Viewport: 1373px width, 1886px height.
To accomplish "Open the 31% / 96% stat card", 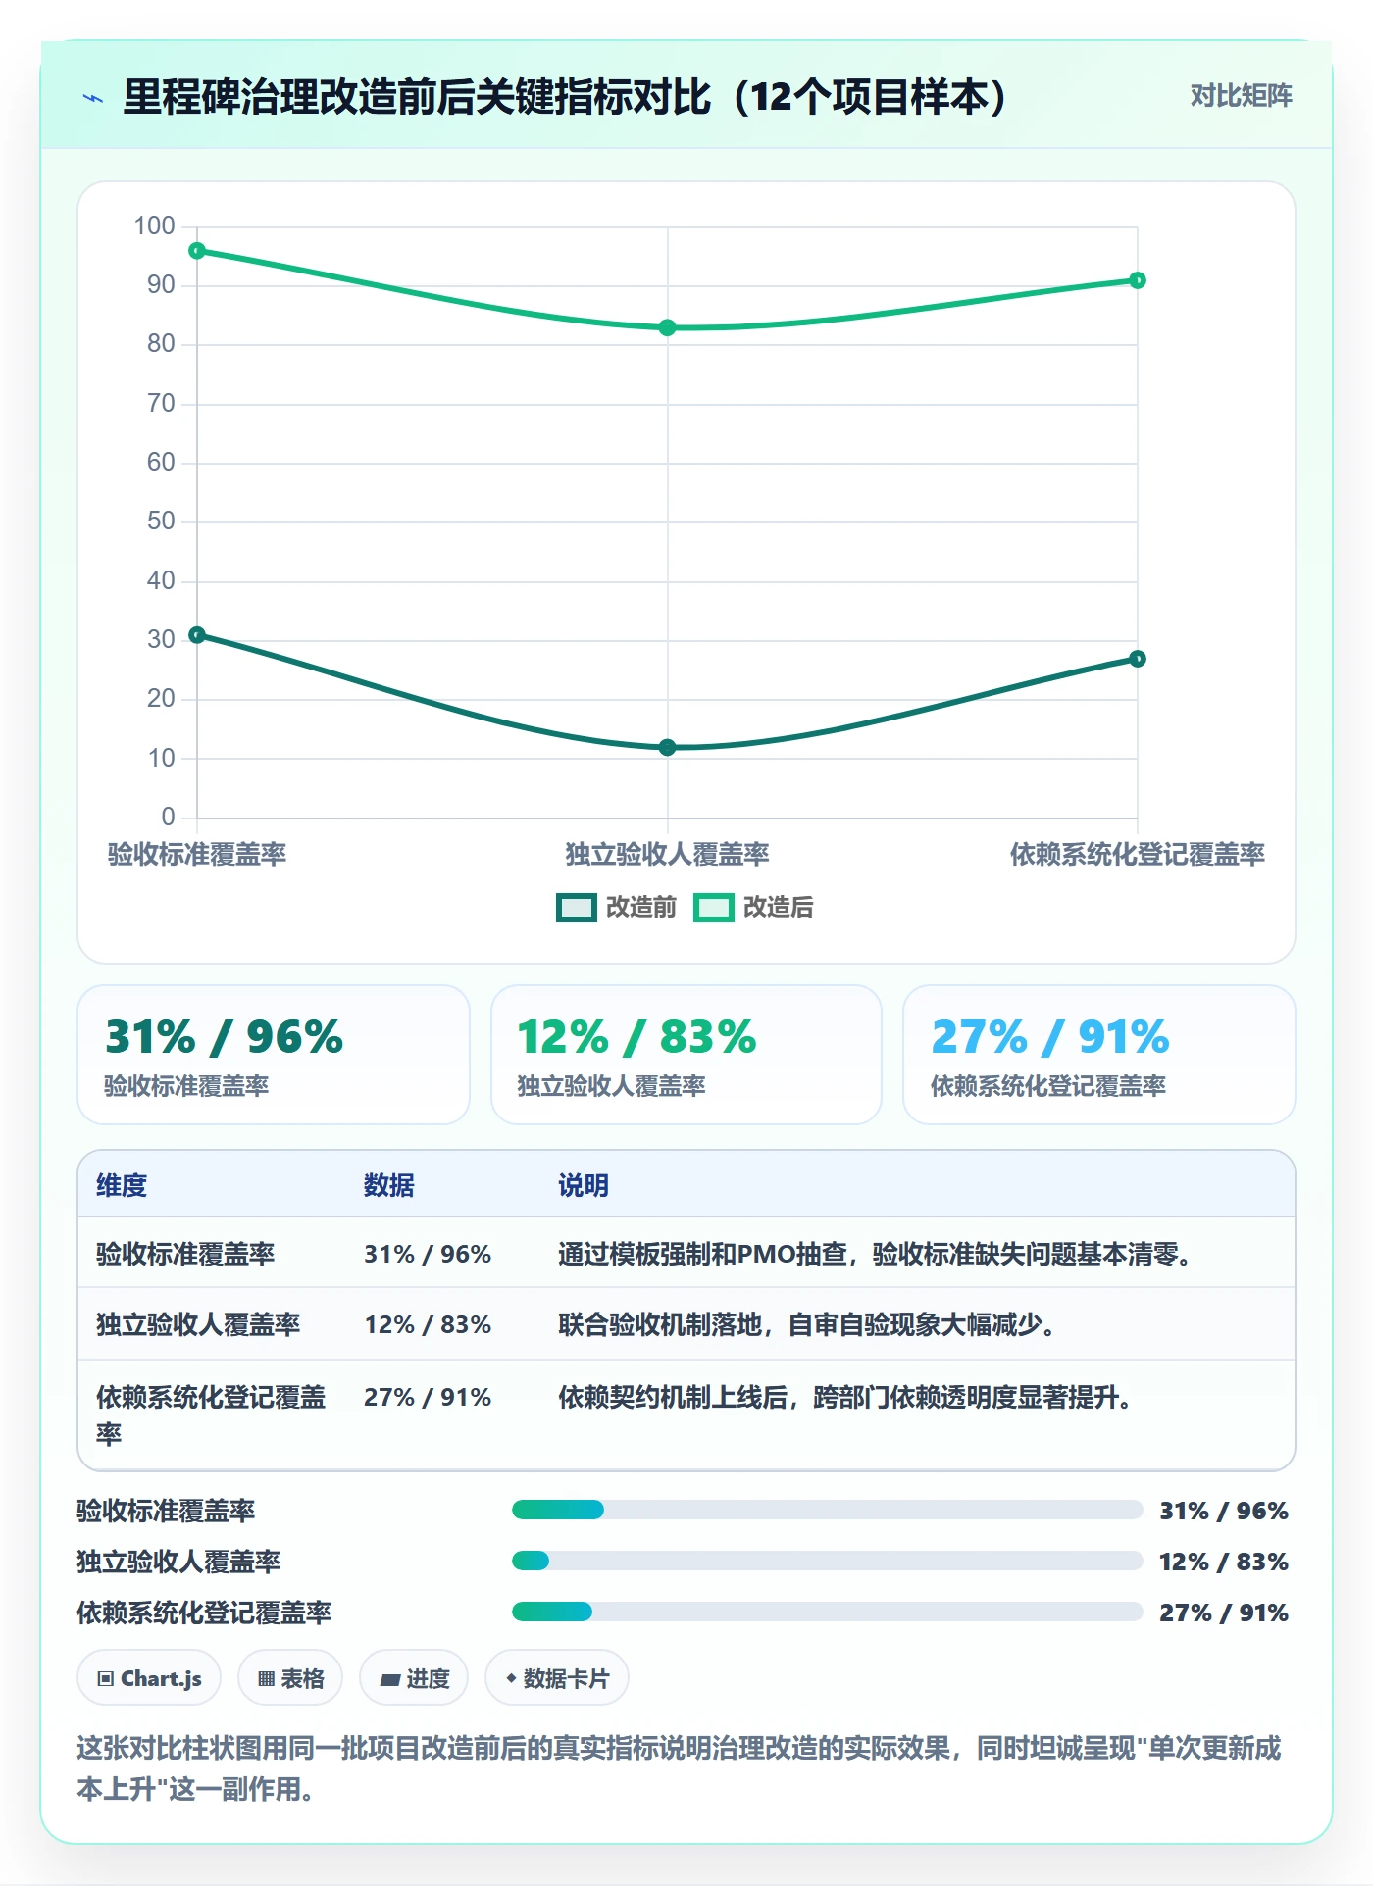I will [x=274, y=1055].
